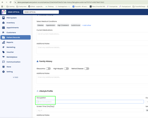The image size is (148, 118).
Task: Open POS System in sidebar
Action: [x=15, y=18]
